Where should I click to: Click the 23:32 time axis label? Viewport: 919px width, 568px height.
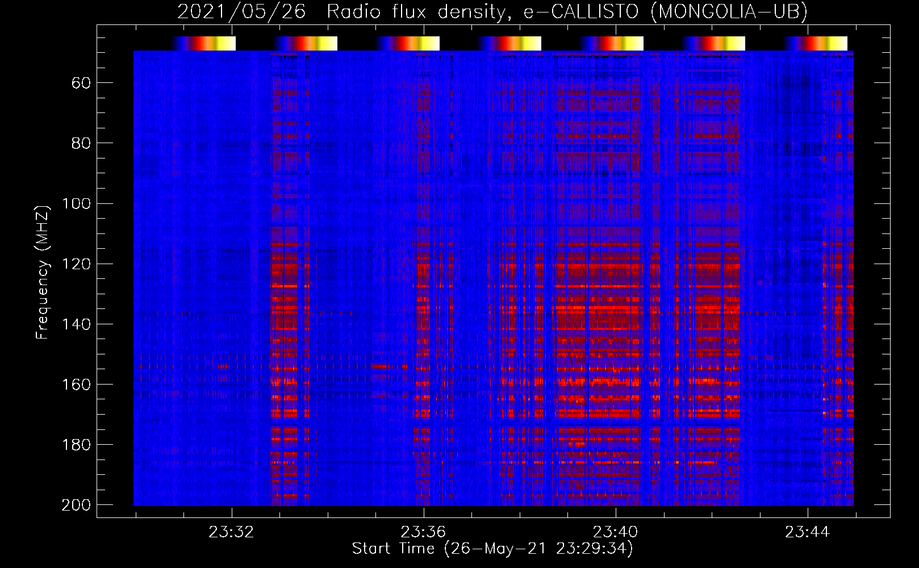coord(231,532)
